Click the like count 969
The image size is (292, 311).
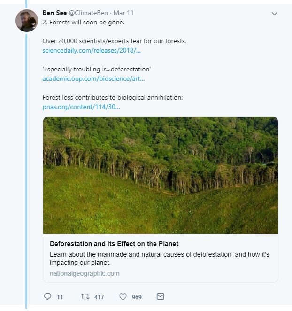[137, 297]
